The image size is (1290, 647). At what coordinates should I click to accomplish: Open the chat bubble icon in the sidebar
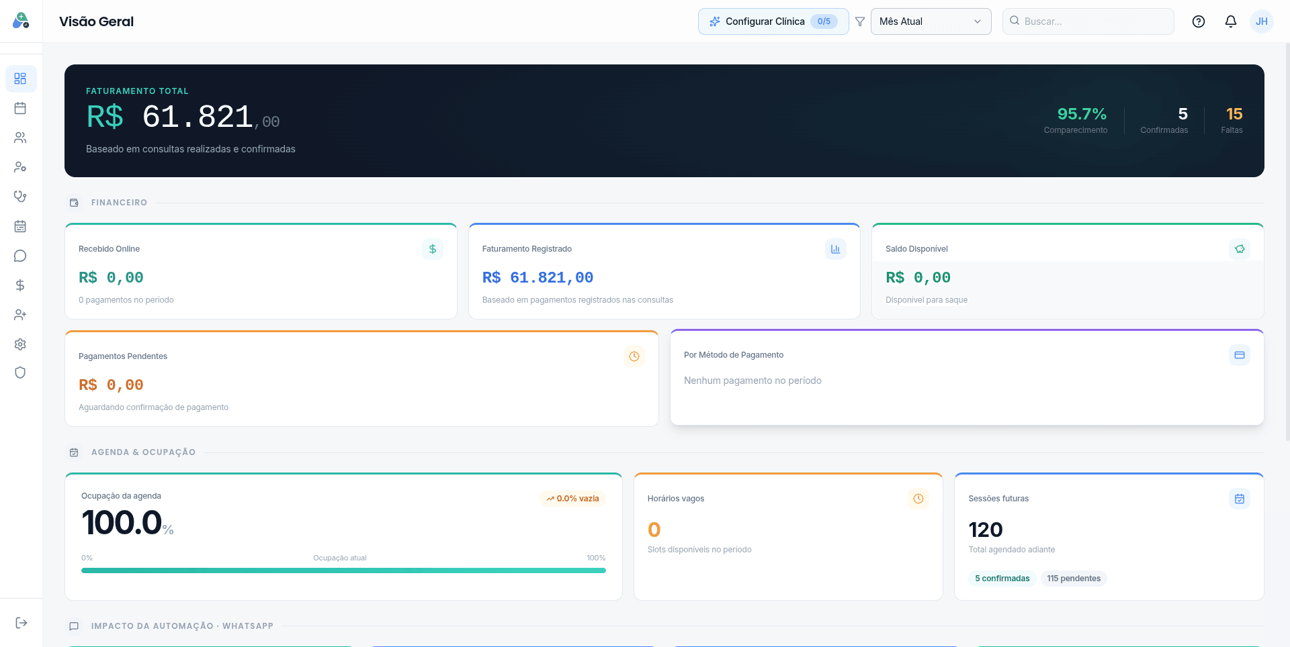tap(20, 256)
